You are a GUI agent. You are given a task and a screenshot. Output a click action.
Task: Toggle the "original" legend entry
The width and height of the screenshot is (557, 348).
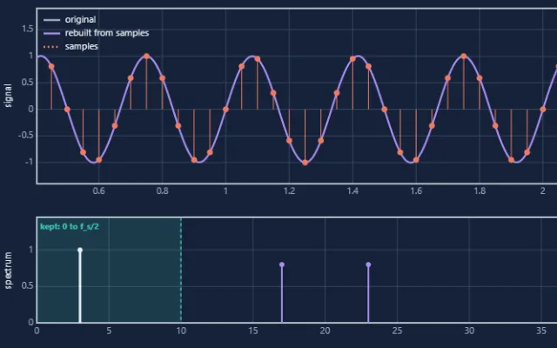pyautogui.click(x=70, y=19)
